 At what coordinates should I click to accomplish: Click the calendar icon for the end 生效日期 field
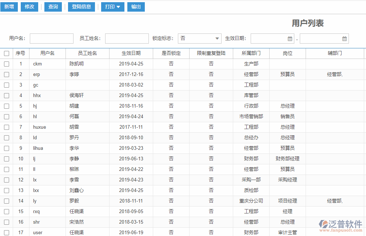point(345,38)
